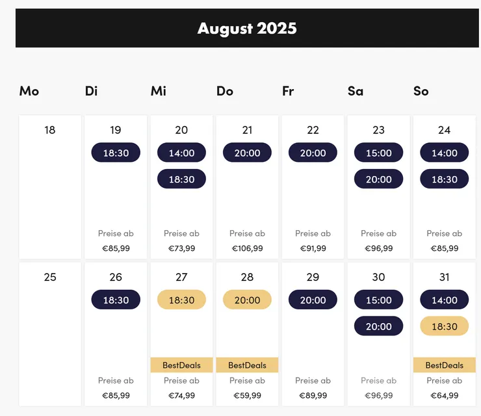This screenshot has height=416, width=481.
Task: Pick the 14:00 showtime on August 20
Action: click(181, 153)
